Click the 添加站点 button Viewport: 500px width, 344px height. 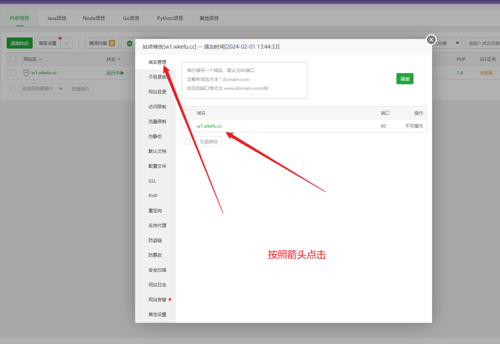coord(20,43)
